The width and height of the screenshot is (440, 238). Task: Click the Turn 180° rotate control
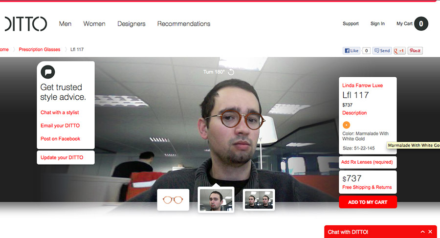pos(219,72)
